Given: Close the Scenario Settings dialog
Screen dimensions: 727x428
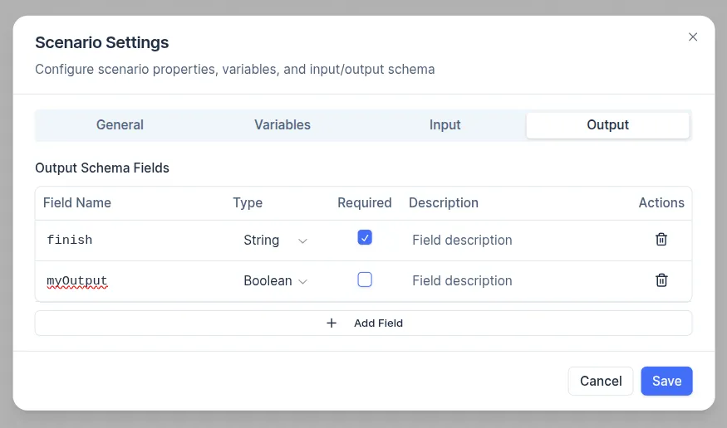Looking at the screenshot, I should [693, 37].
